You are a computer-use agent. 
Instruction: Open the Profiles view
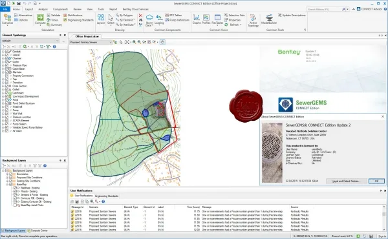206,19
